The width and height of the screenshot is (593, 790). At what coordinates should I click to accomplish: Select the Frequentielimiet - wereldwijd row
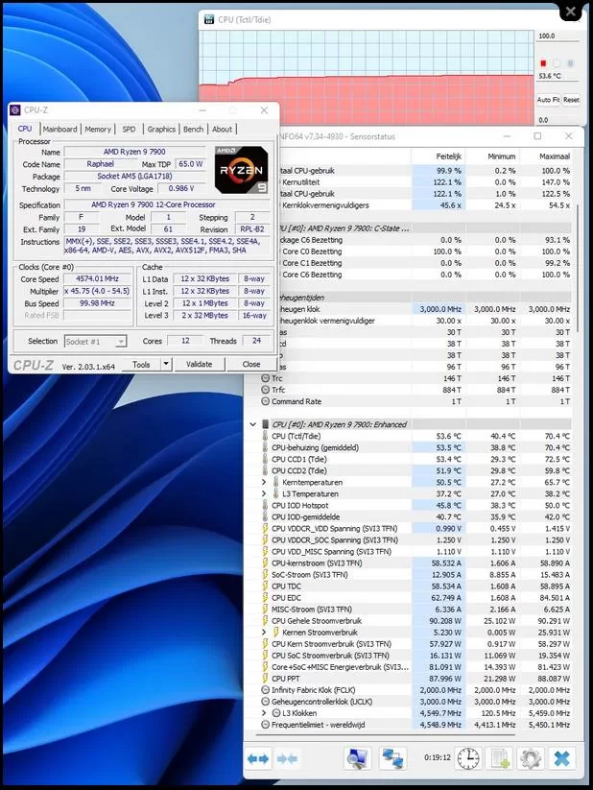(415, 725)
